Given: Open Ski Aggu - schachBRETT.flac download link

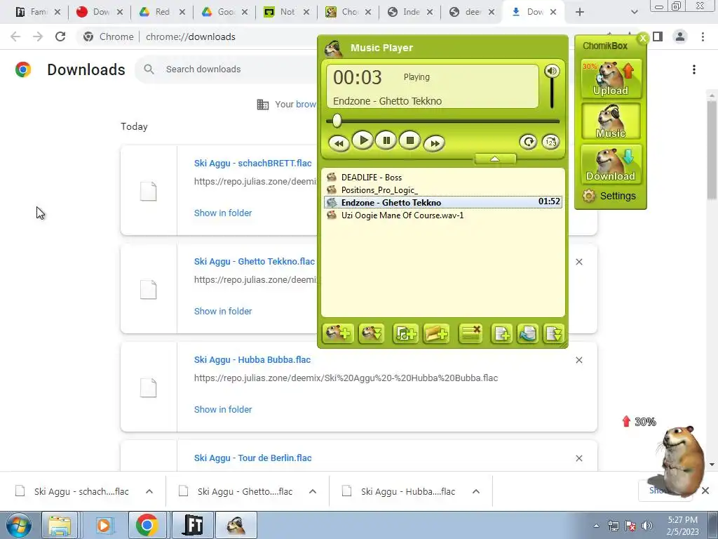Looking at the screenshot, I should pyautogui.click(x=252, y=163).
